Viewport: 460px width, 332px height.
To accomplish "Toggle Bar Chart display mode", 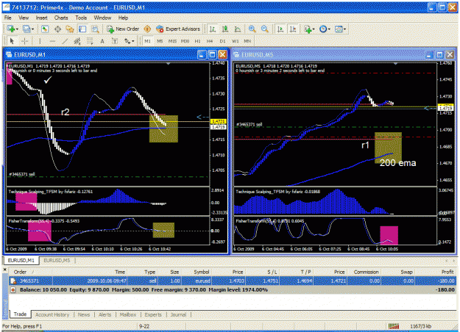I will point(213,29).
